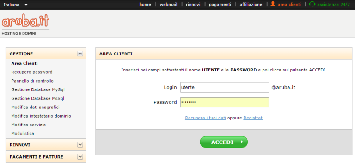
Task: Open Modifica servizio in sidebar
Action: [x=29, y=125]
